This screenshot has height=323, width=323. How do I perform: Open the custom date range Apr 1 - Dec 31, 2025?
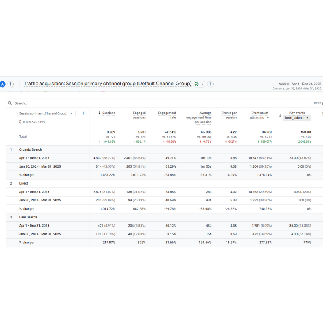pos(306,84)
